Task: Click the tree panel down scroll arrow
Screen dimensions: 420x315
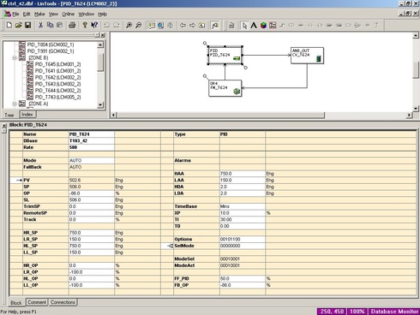Action: (100, 105)
